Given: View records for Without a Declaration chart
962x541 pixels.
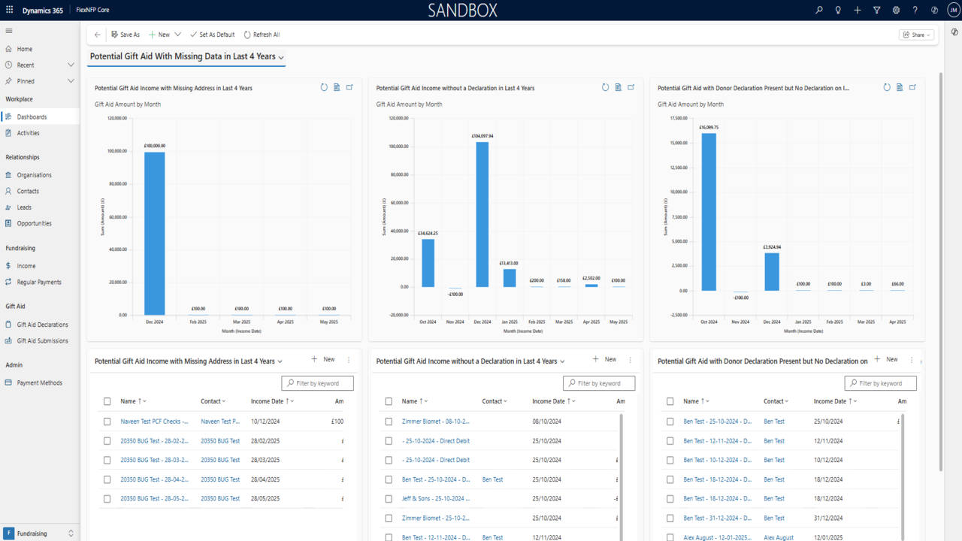Looking at the screenshot, I should pyautogui.click(x=618, y=88).
